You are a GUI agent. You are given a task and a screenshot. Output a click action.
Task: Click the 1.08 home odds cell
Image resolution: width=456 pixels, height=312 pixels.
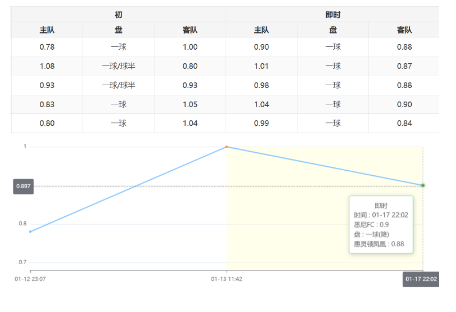click(47, 66)
